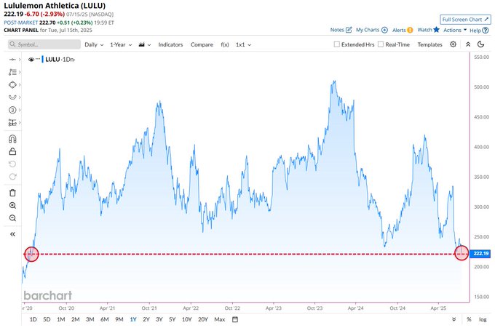
Task: Open Notes link
Action: (341, 30)
